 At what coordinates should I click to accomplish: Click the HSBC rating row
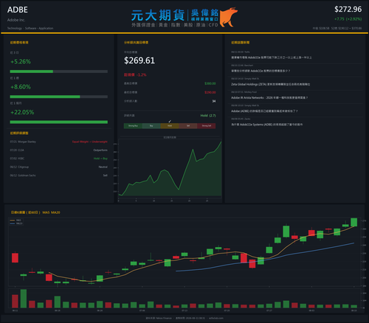tap(59, 159)
